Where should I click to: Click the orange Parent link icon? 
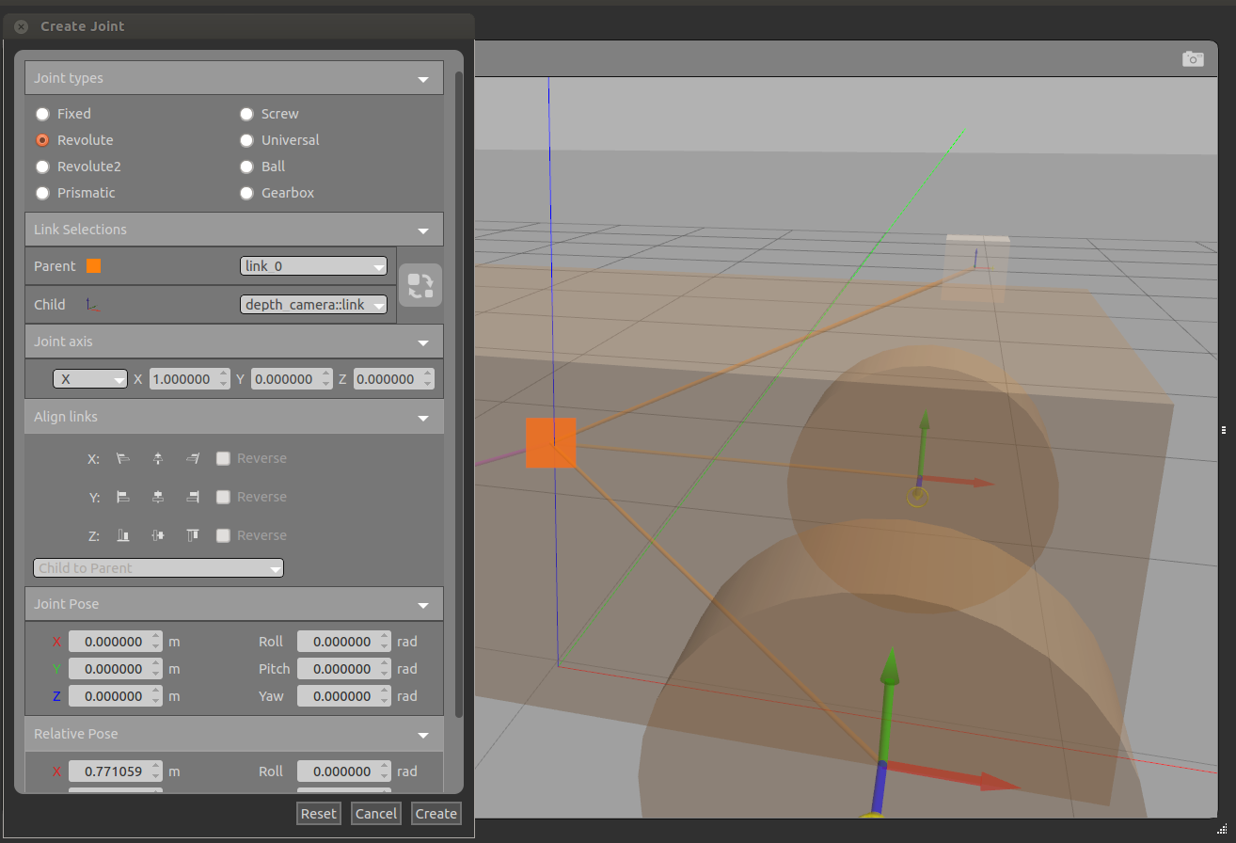[x=93, y=266]
